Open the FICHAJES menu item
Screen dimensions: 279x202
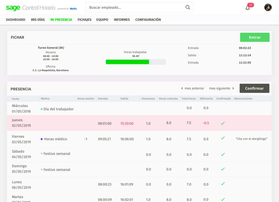[84, 20]
